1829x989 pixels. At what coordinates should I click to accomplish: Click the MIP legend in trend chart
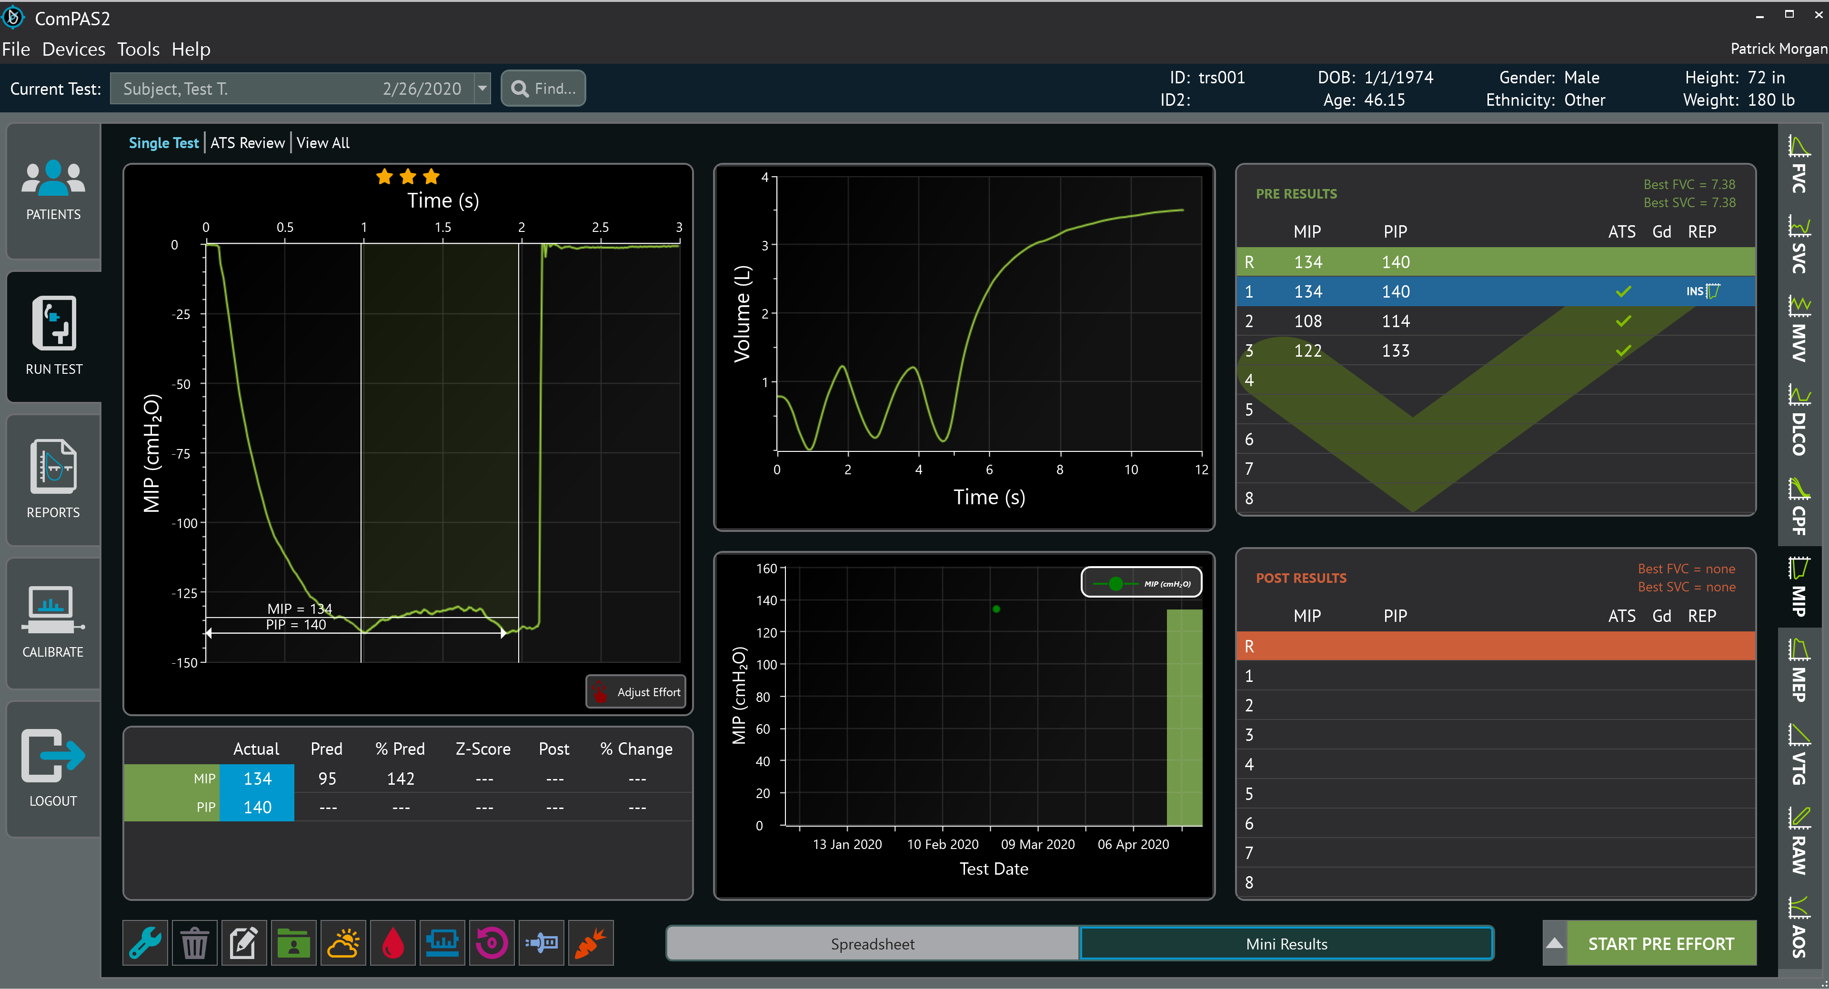1141,583
